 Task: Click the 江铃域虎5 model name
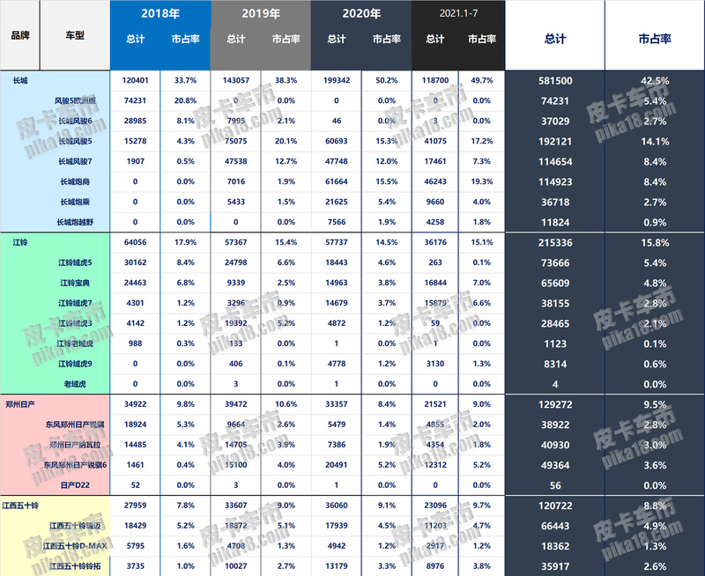75,262
